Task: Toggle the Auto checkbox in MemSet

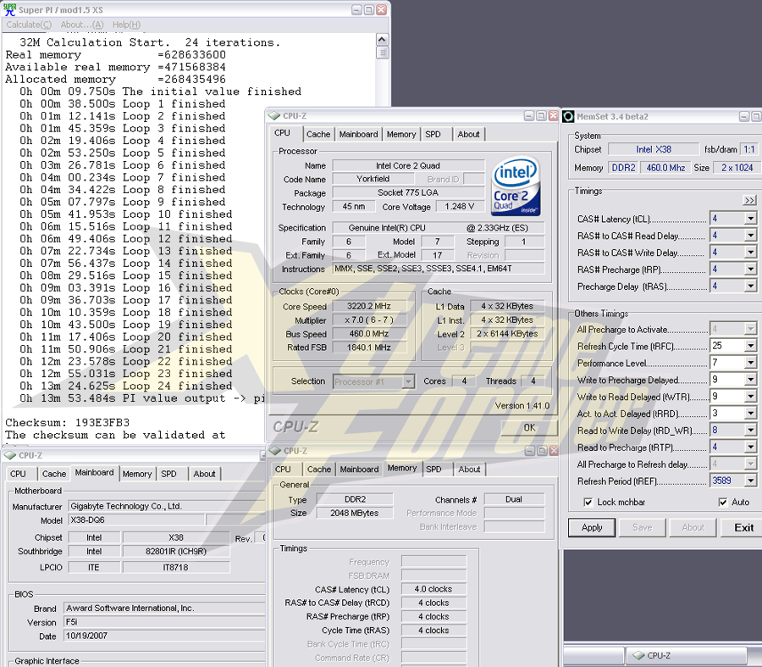Action: point(723,502)
